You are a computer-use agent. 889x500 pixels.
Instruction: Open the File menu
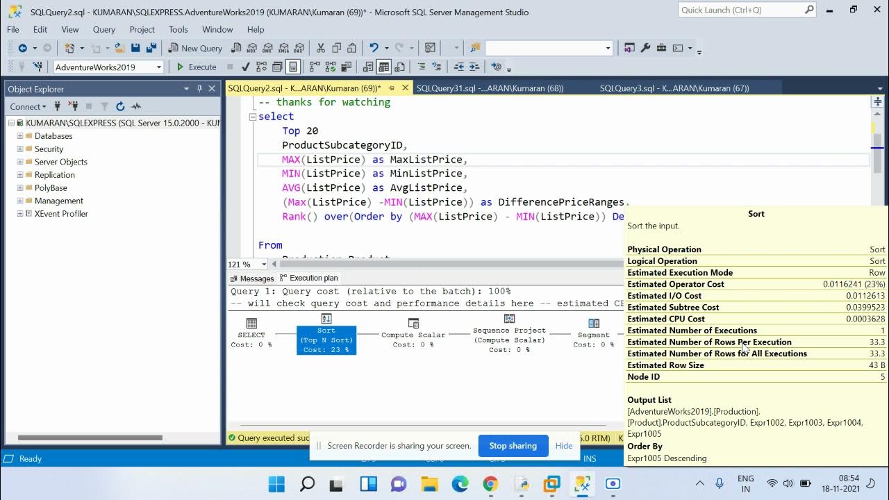[x=13, y=29]
